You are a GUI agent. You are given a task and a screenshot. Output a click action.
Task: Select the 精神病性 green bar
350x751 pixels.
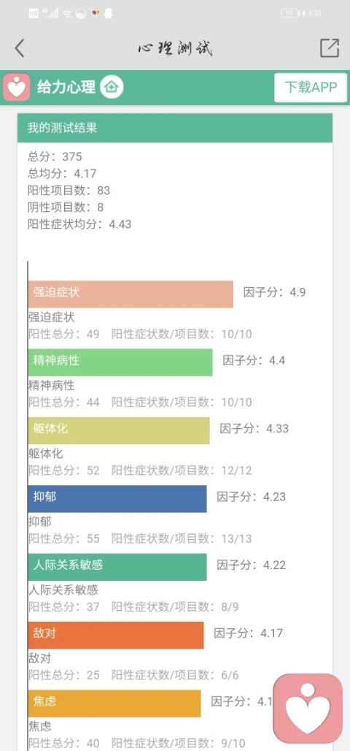[120, 362]
